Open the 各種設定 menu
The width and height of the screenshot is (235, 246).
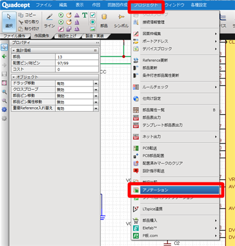coord(198,5)
